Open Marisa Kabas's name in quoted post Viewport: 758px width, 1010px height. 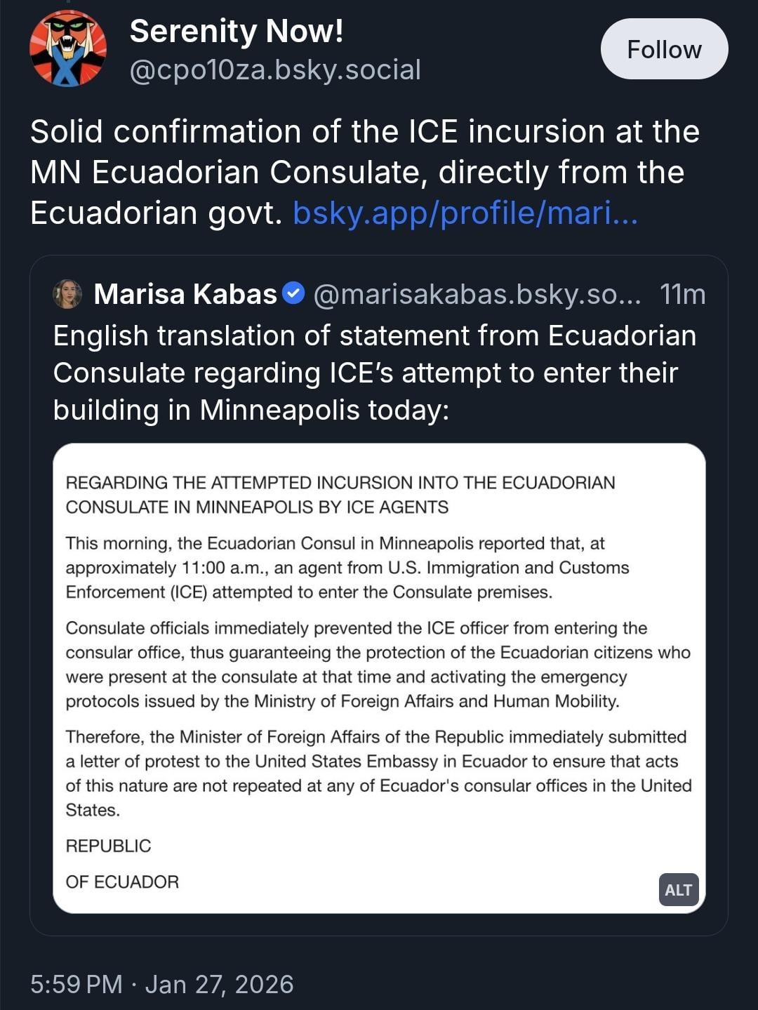pyautogui.click(x=185, y=295)
